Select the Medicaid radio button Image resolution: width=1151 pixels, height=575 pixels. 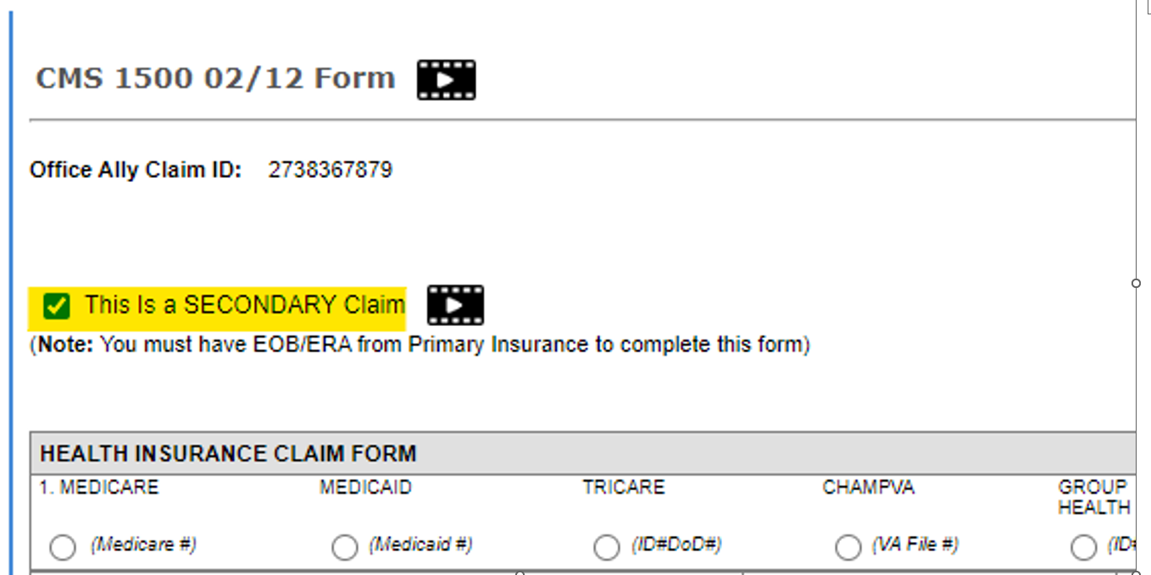tap(344, 548)
